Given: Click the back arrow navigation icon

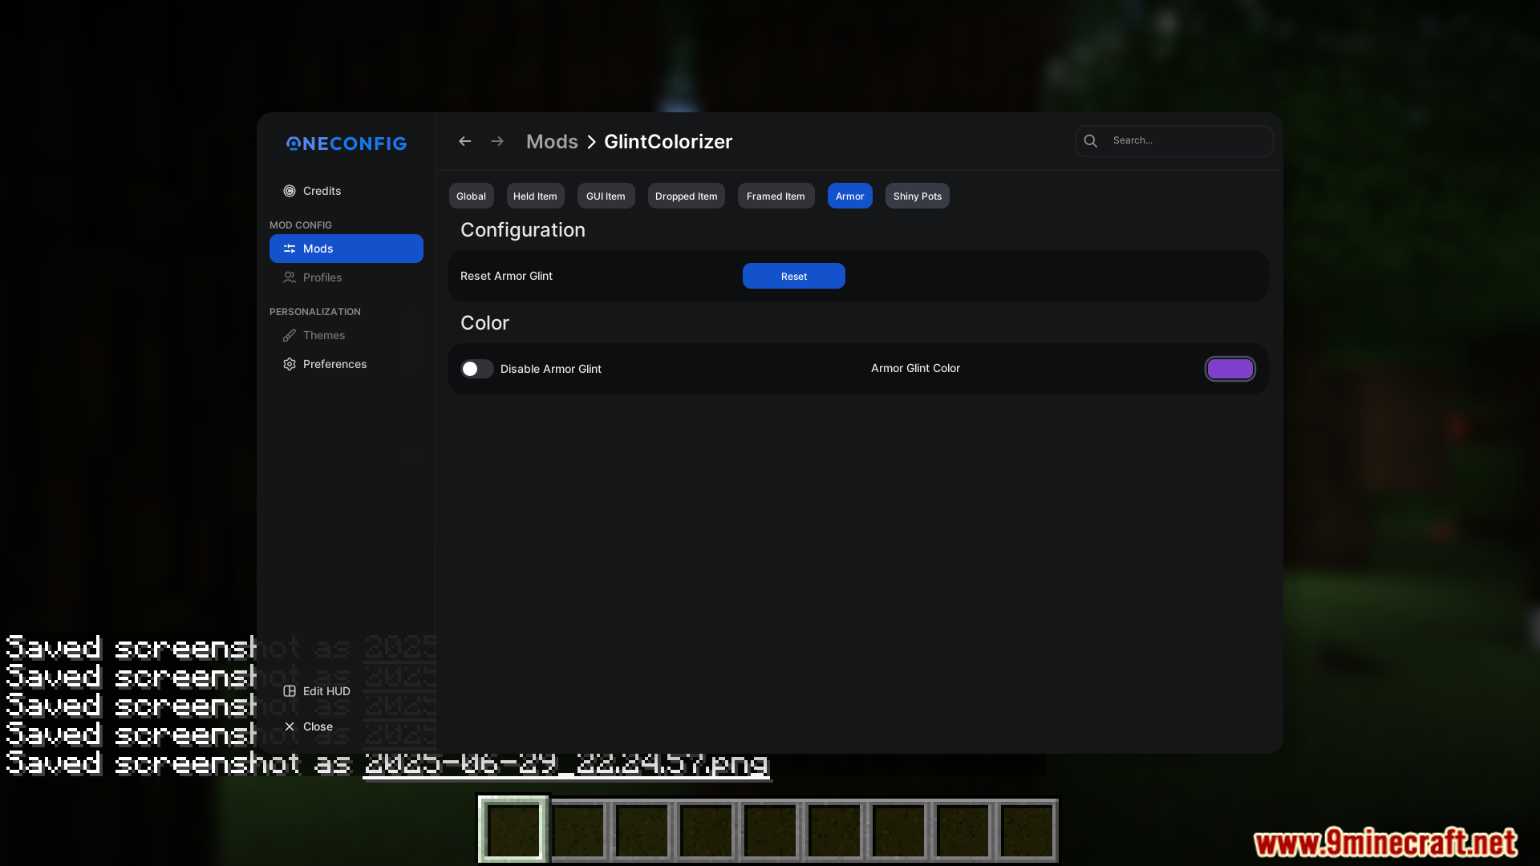Looking at the screenshot, I should pos(465,141).
